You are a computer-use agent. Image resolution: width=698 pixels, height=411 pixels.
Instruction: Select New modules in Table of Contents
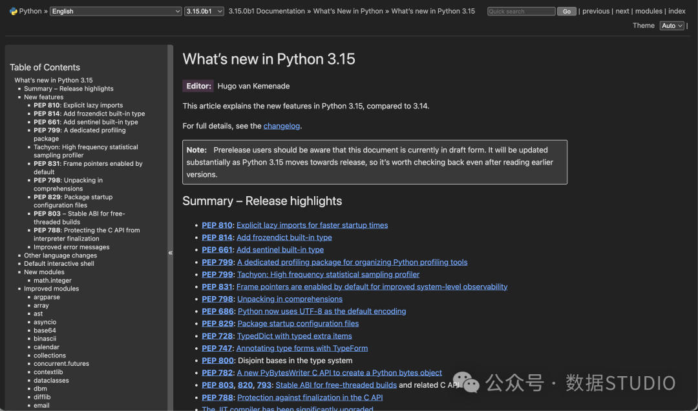(44, 272)
